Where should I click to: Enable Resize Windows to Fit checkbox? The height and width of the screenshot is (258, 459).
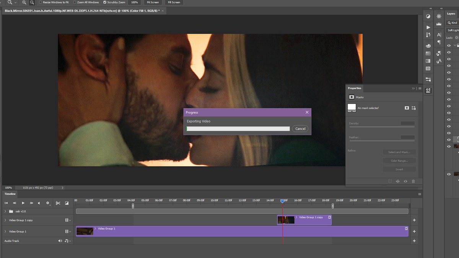tap(41, 2)
